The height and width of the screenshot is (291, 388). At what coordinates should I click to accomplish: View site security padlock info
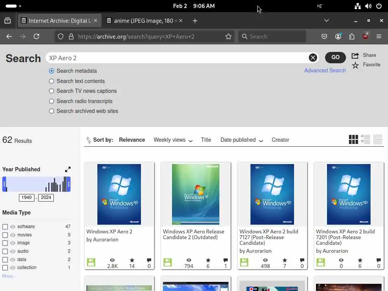point(71,37)
